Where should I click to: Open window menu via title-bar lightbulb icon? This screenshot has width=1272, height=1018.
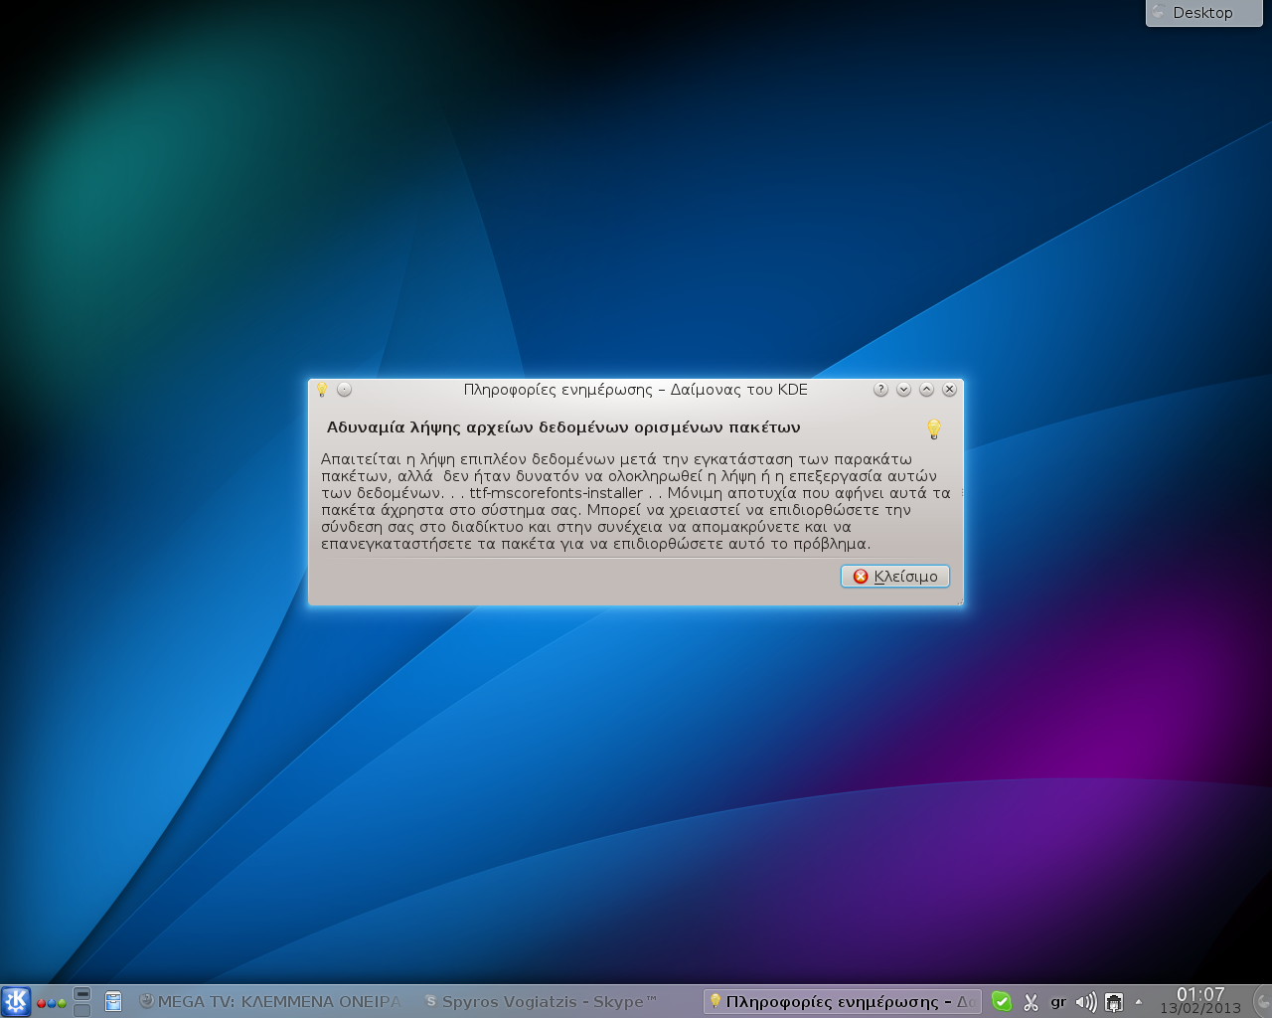click(x=322, y=390)
